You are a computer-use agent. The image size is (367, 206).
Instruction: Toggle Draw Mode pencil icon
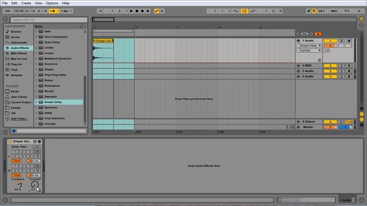pyautogui.click(x=309, y=11)
